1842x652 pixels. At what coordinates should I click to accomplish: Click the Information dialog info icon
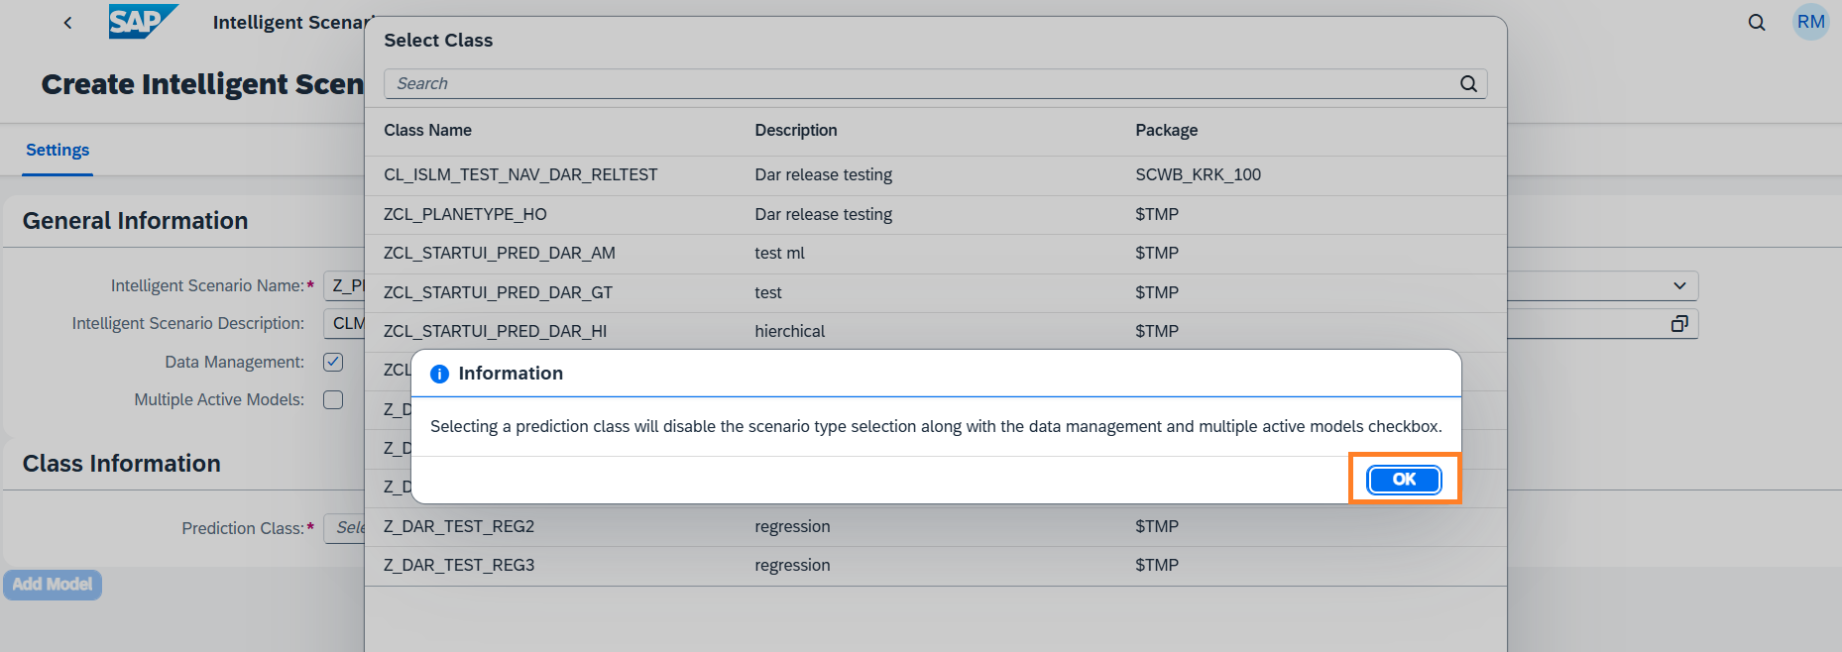(439, 374)
